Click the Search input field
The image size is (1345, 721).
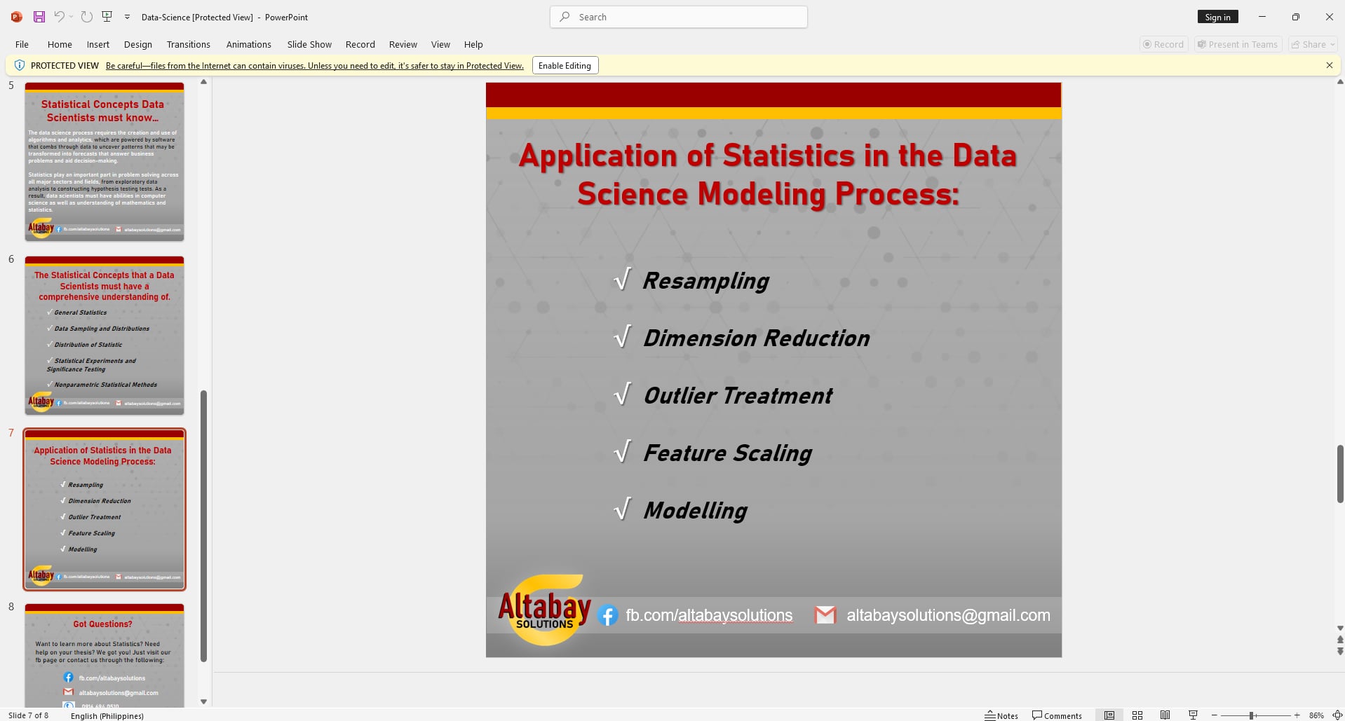679,17
